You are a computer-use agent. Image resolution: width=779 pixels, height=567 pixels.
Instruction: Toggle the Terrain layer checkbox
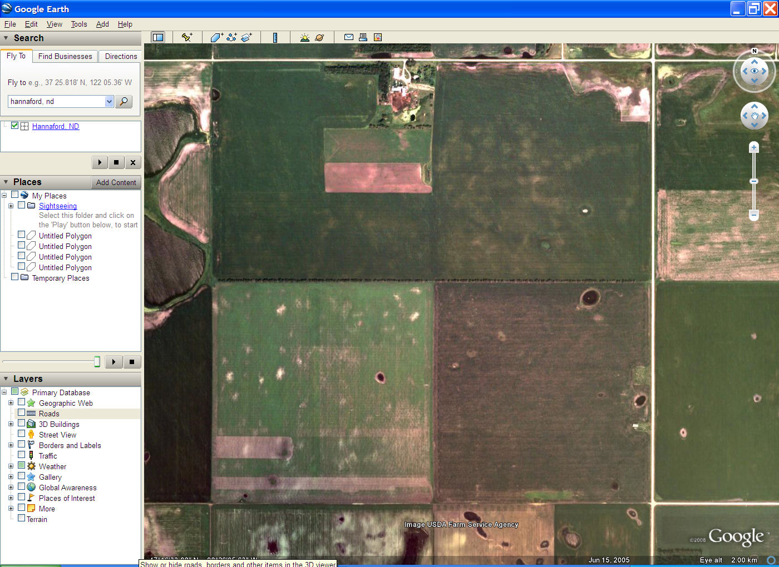click(x=21, y=519)
